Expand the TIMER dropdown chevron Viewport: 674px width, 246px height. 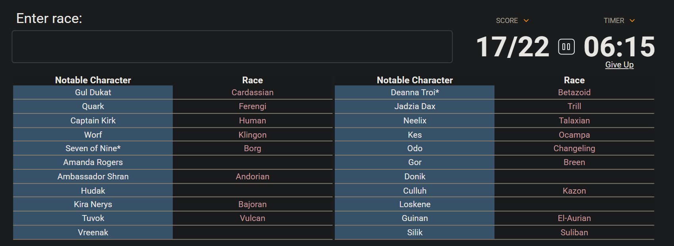point(632,21)
